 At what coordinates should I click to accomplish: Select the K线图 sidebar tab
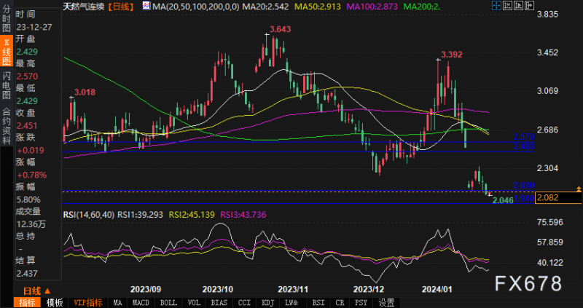7,51
